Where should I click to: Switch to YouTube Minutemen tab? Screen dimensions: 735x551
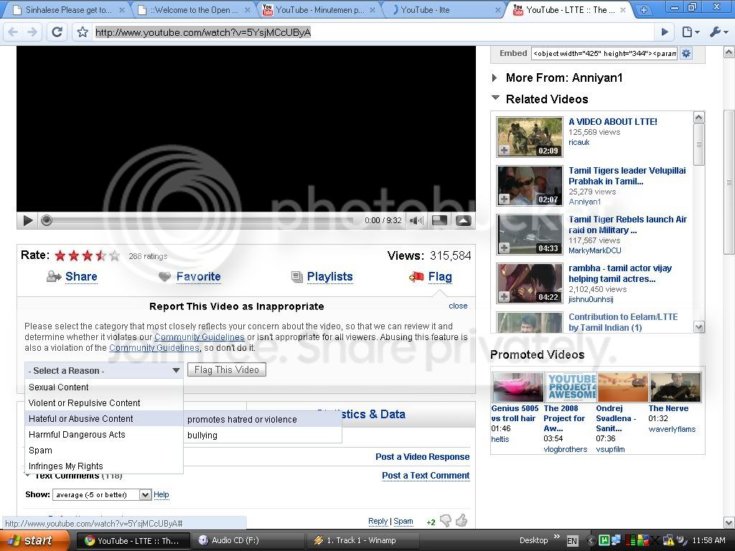(319, 10)
